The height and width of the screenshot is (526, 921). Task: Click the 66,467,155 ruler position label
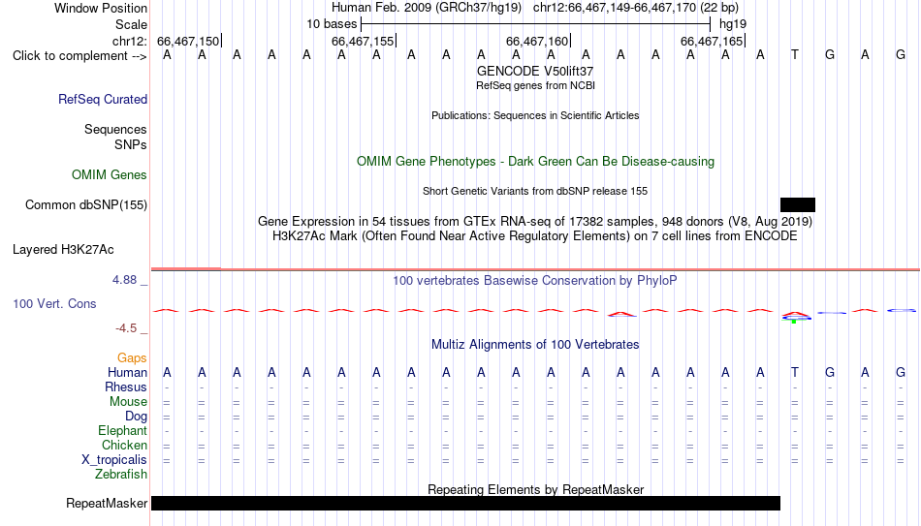pos(363,41)
